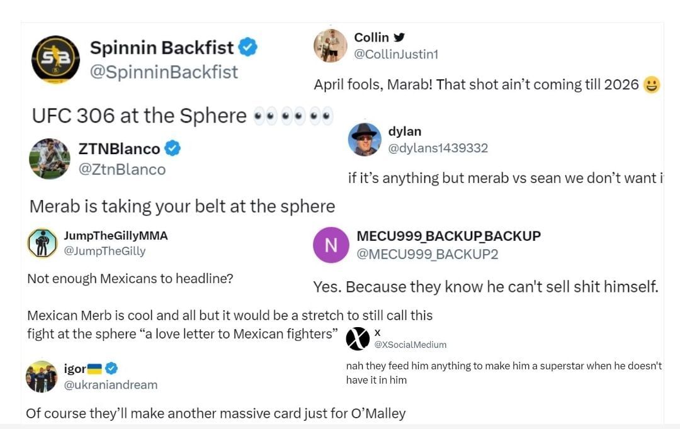Go to the @dylans1439332 profile handle
Viewport: 680px width, 429px height.
438,148
